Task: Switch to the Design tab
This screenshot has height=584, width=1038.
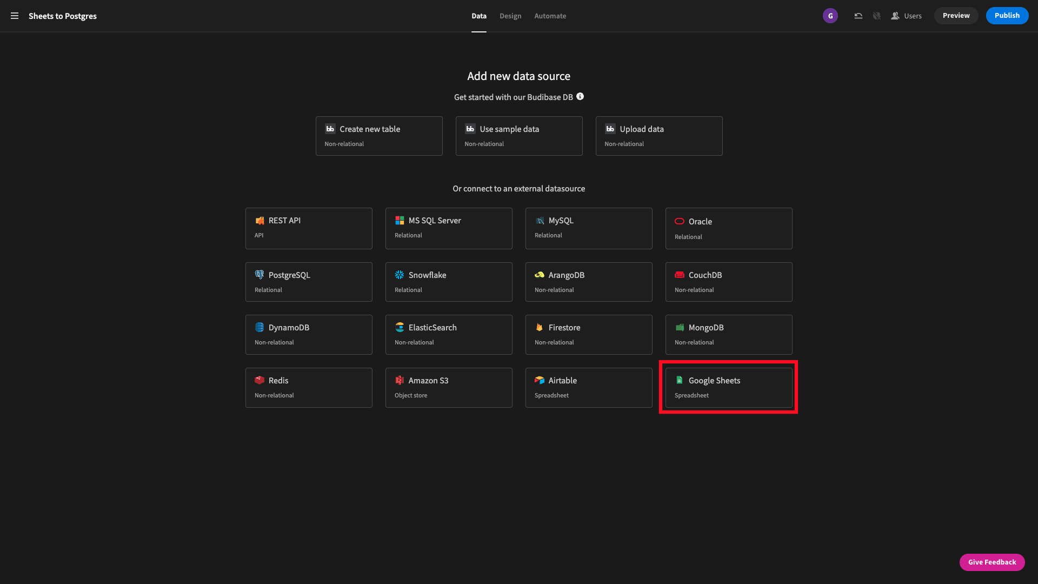Action: pyautogui.click(x=510, y=16)
